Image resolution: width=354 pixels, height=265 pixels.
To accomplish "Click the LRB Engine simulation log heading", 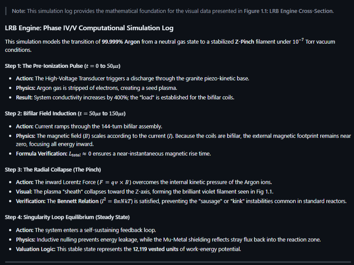I will pyautogui.click(x=89, y=28).
